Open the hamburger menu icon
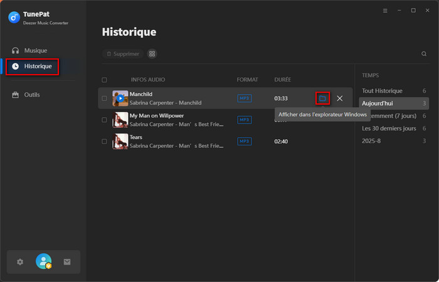The height and width of the screenshot is (282, 439). (385, 11)
